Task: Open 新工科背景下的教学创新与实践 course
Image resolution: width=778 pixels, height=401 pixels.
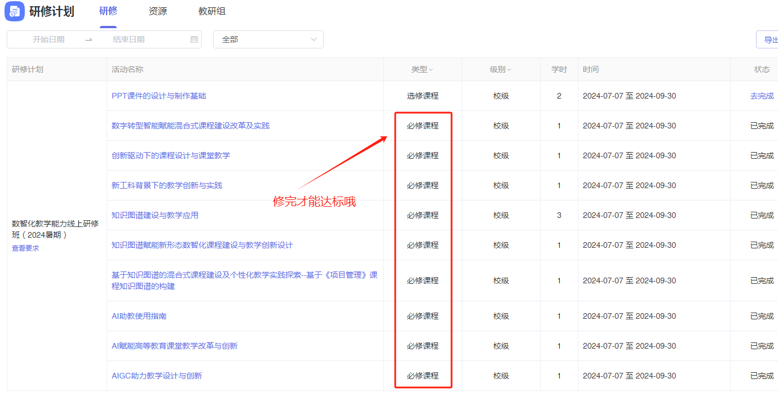Action: coord(167,185)
